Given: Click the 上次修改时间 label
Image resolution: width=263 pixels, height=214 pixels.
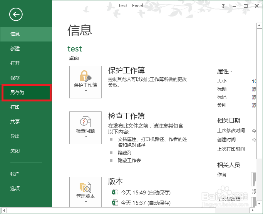Looking at the screenshot, I should pos(231,131).
